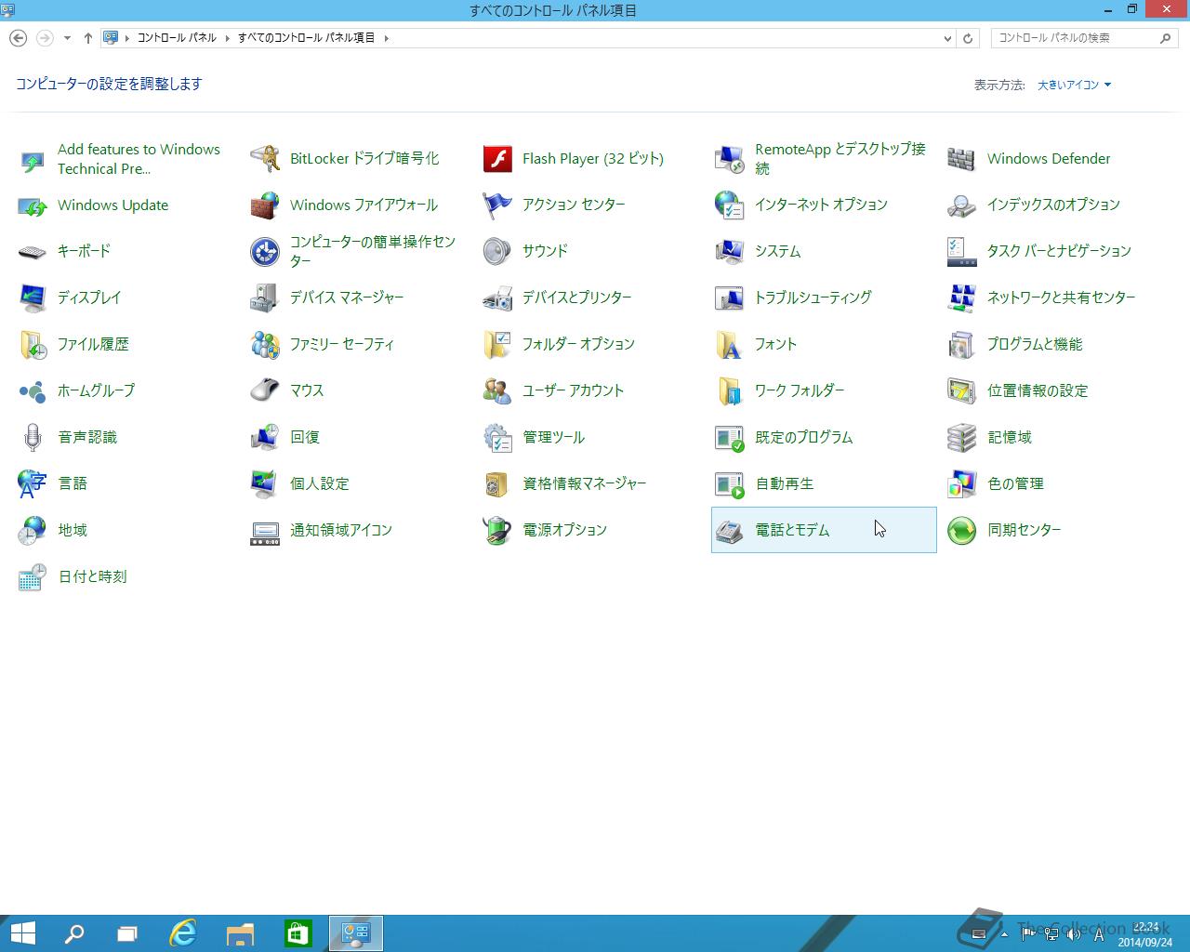This screenshot has width=1190, height=952.
Task: Click the デバイスとプリンター icon
Action: (497, 297)
